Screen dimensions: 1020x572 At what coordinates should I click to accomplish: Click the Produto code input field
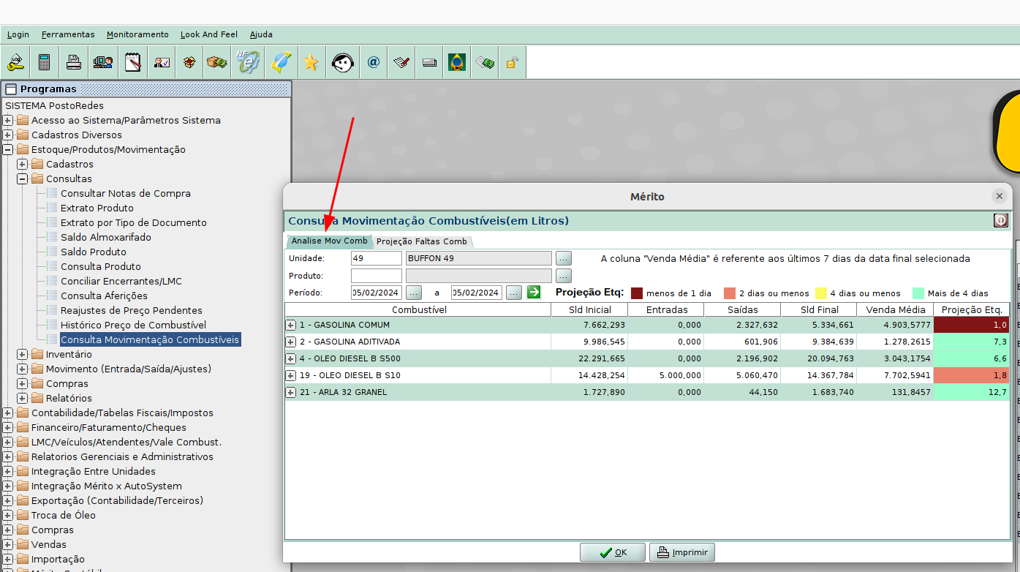(376, 276)
